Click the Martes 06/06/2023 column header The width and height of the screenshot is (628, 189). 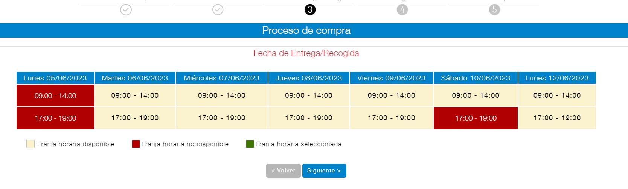(x=135, y=78)
